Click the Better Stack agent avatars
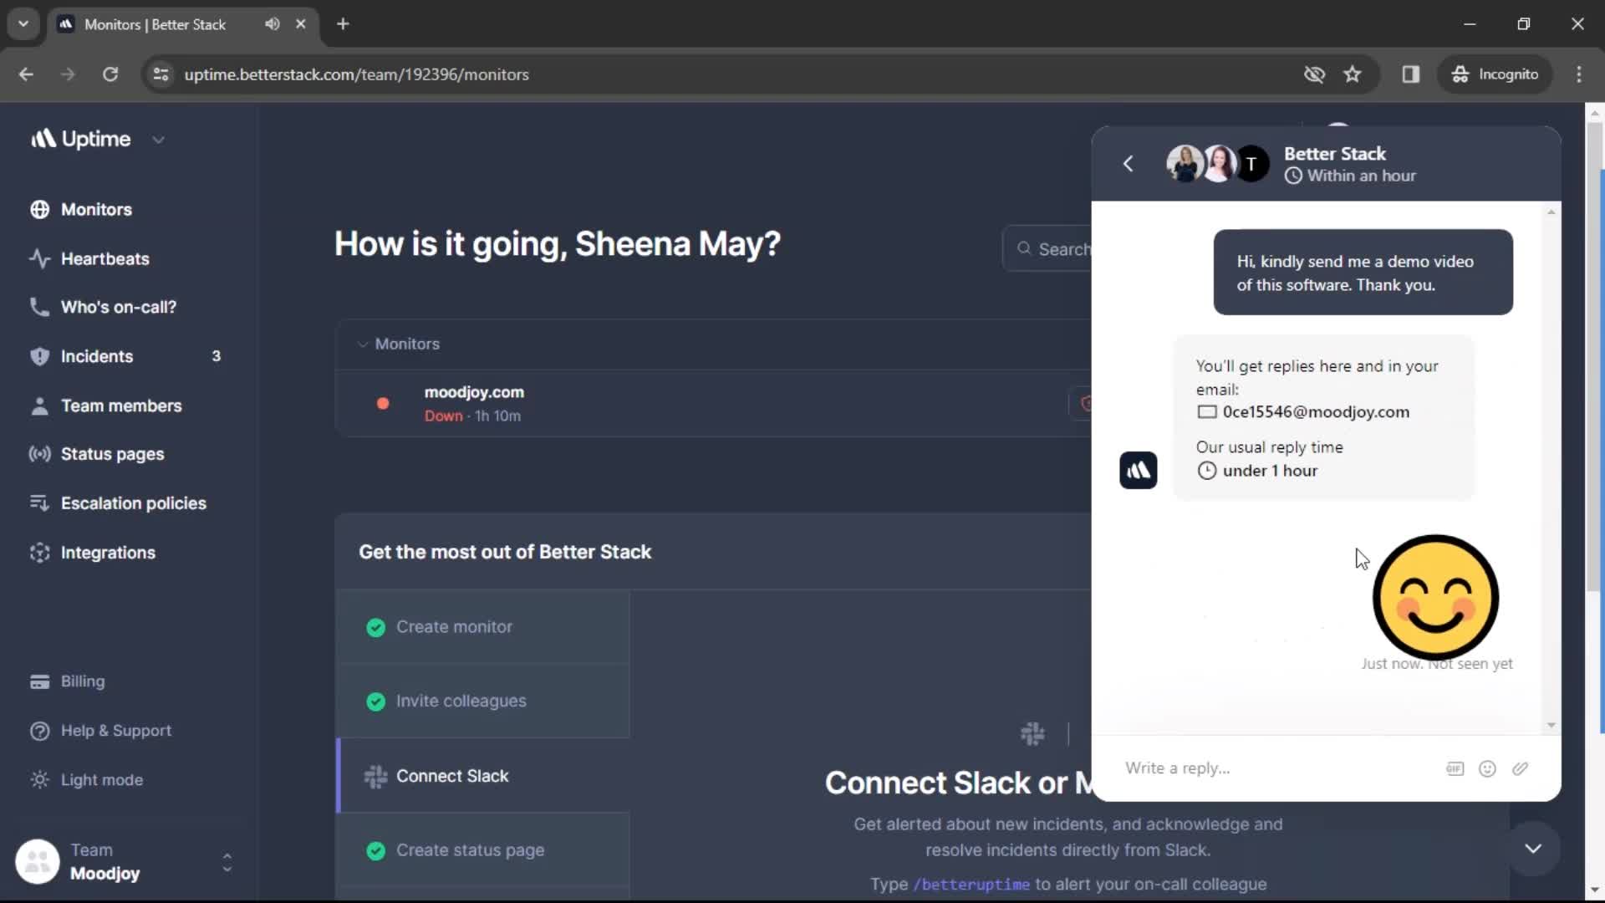 pyautogui.click(x=1218, y=164)
